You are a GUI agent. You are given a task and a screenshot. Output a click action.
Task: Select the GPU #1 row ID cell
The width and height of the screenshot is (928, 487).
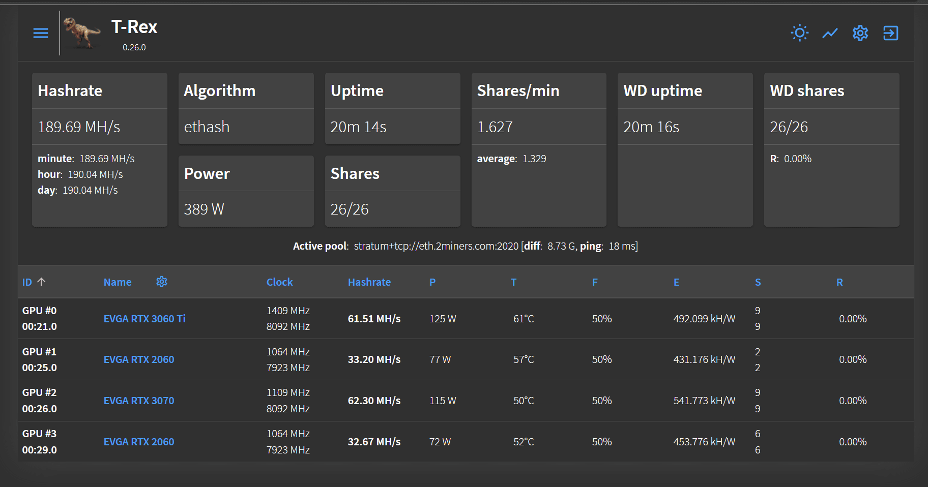[40, 359]
